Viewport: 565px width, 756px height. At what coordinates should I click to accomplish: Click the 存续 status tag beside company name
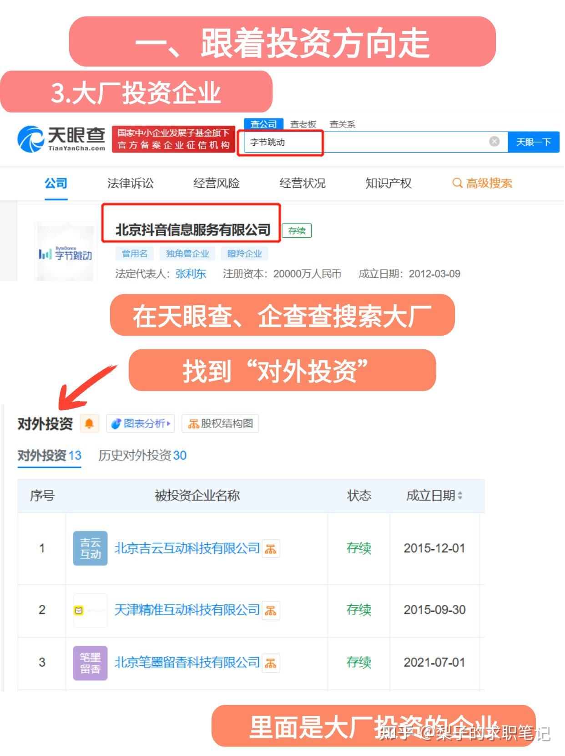[x=297, y=231]
